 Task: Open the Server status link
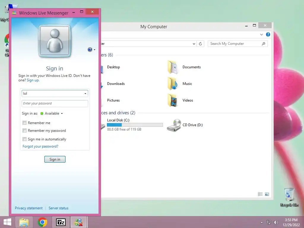pyautogui.click(x=58, y=208)
